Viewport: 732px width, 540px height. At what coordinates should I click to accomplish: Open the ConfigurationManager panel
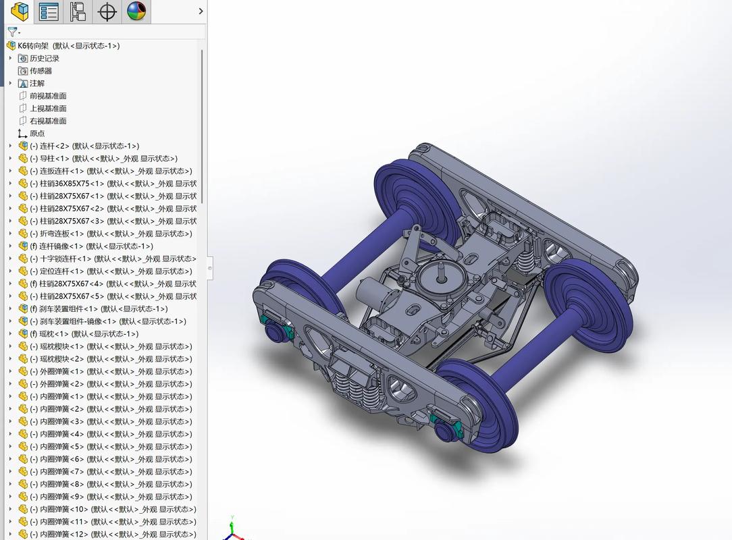click(77, 11)
